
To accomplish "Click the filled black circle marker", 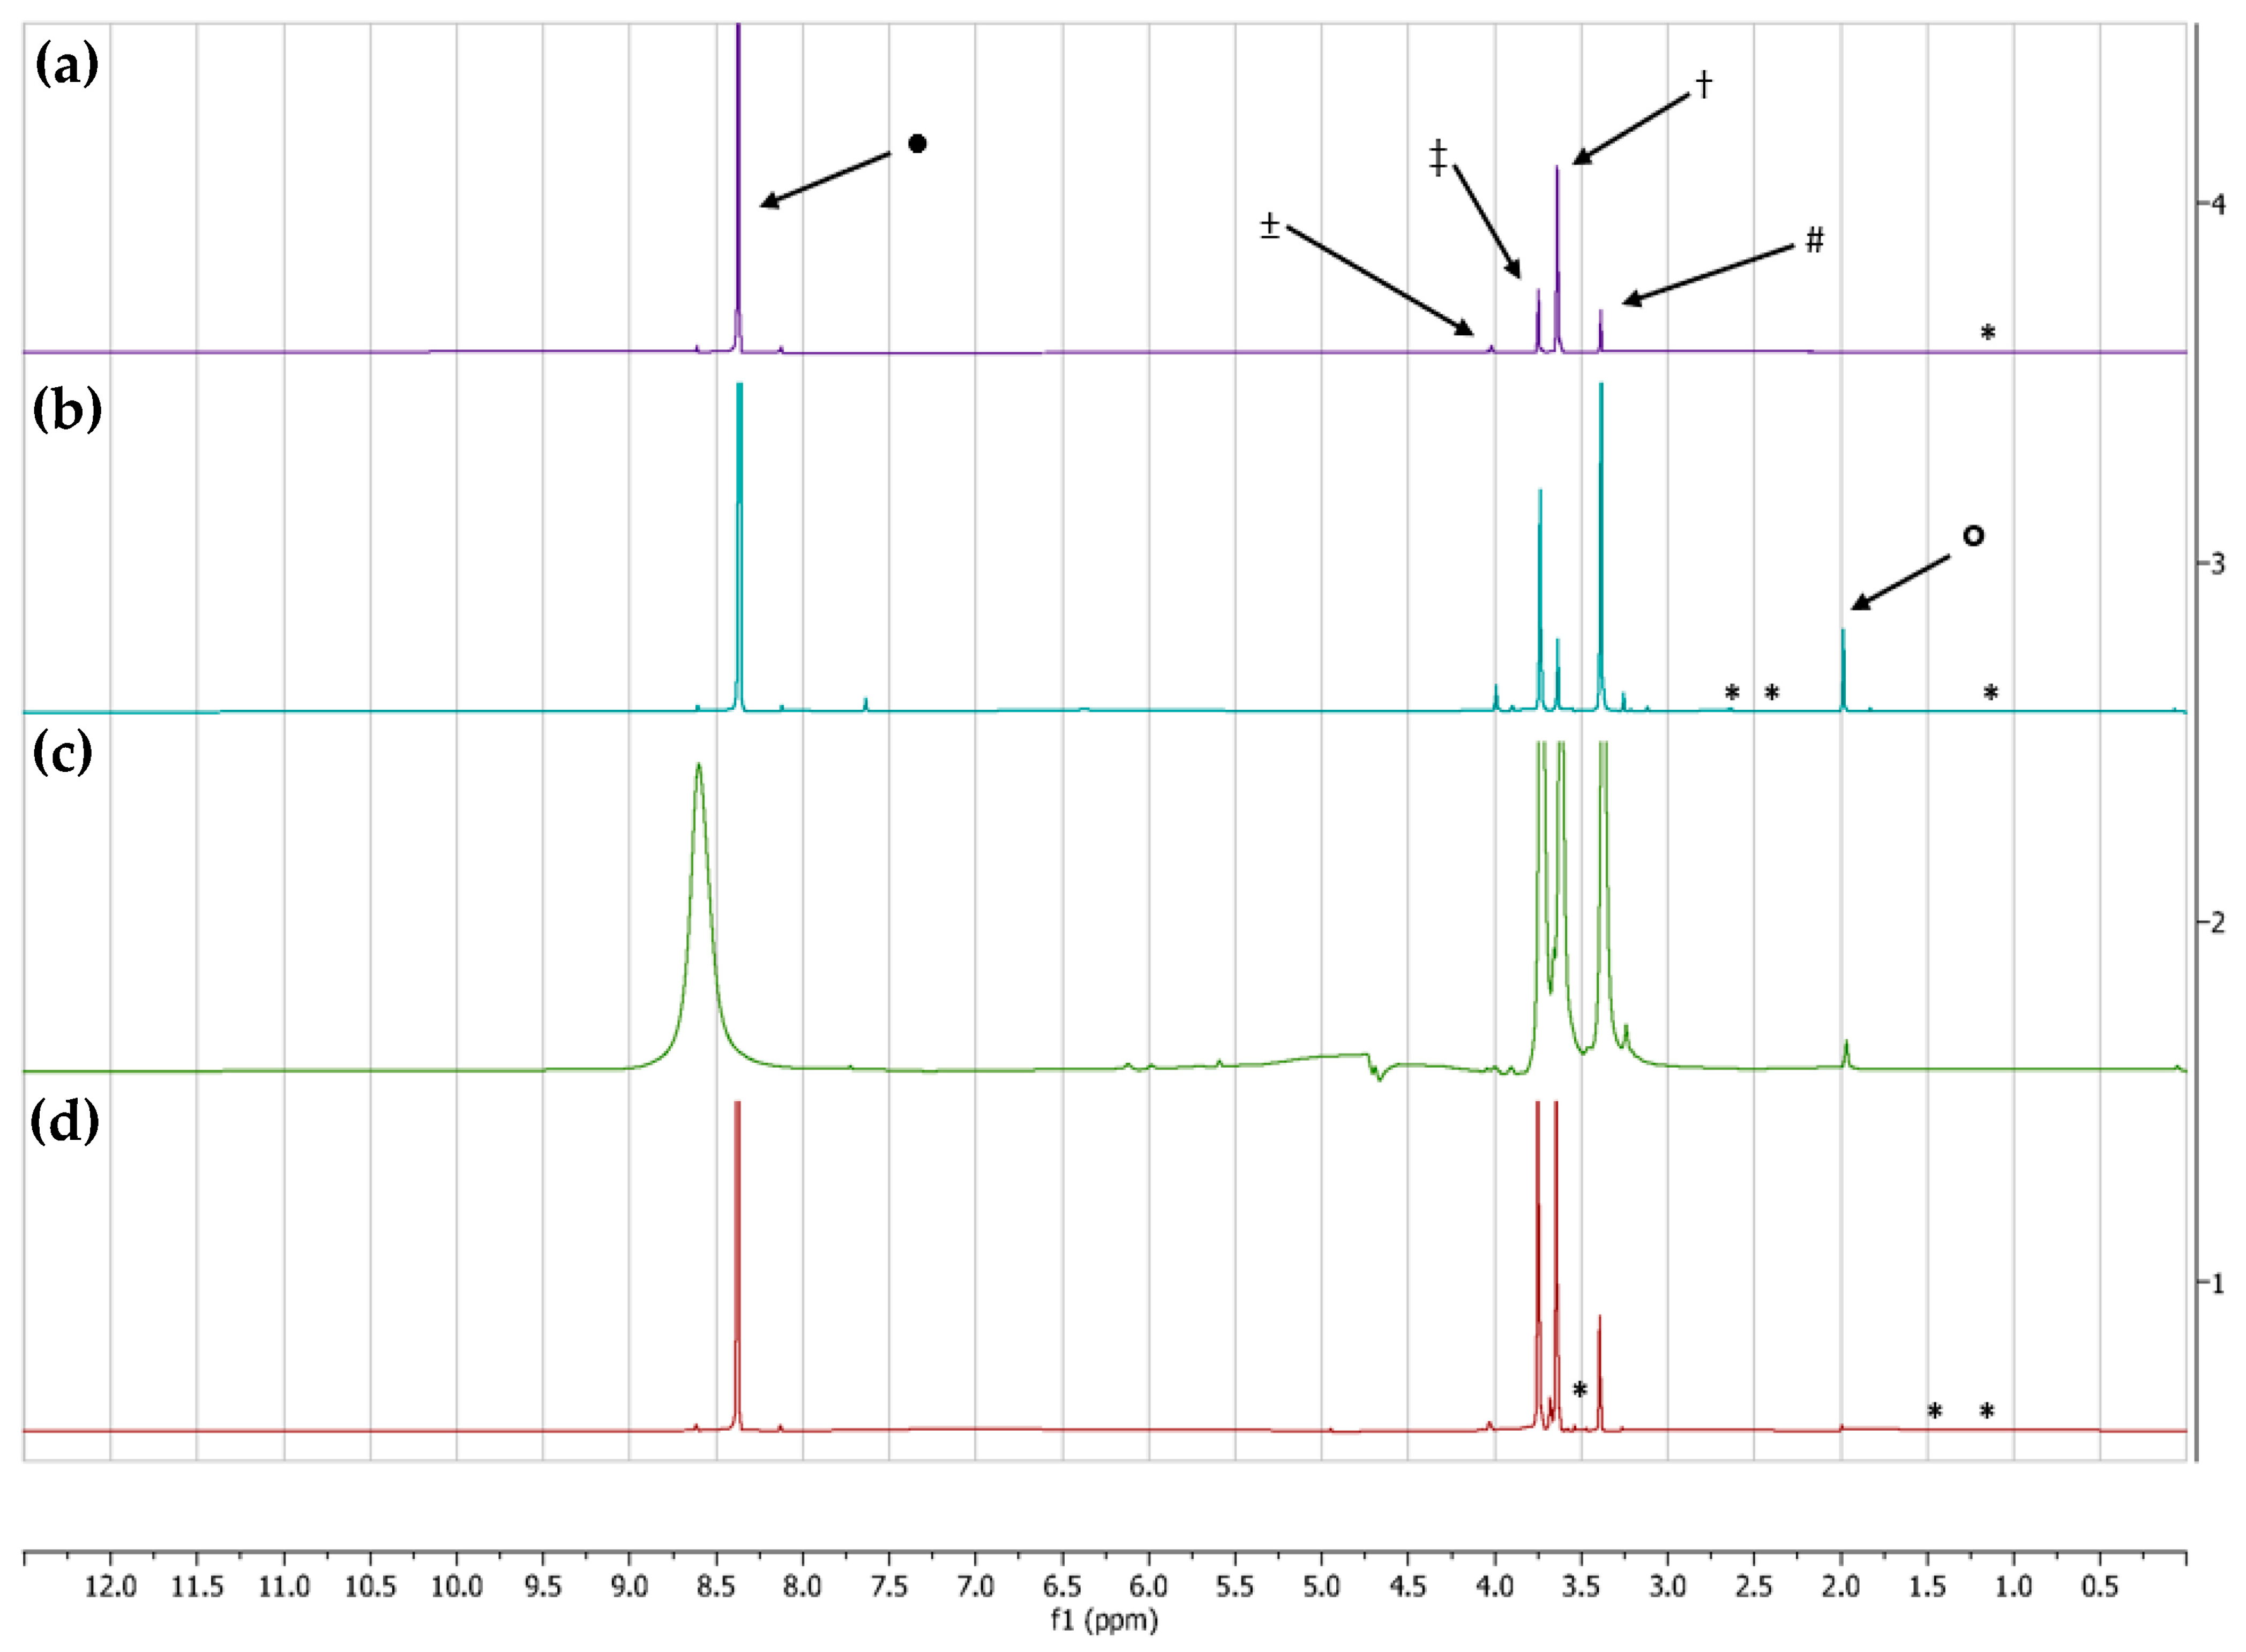I will pos(917,144).
